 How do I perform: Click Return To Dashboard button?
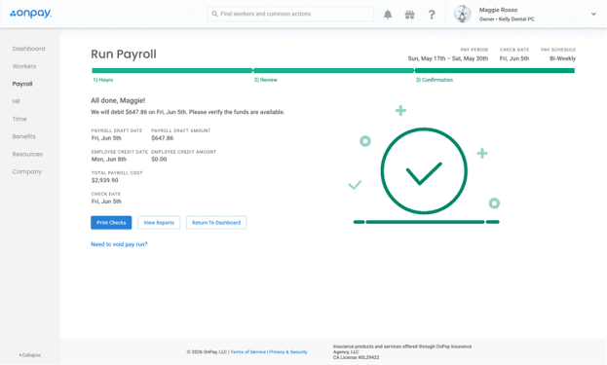(216, 223)
